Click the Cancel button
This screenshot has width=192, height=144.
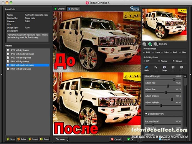[116, 139]
